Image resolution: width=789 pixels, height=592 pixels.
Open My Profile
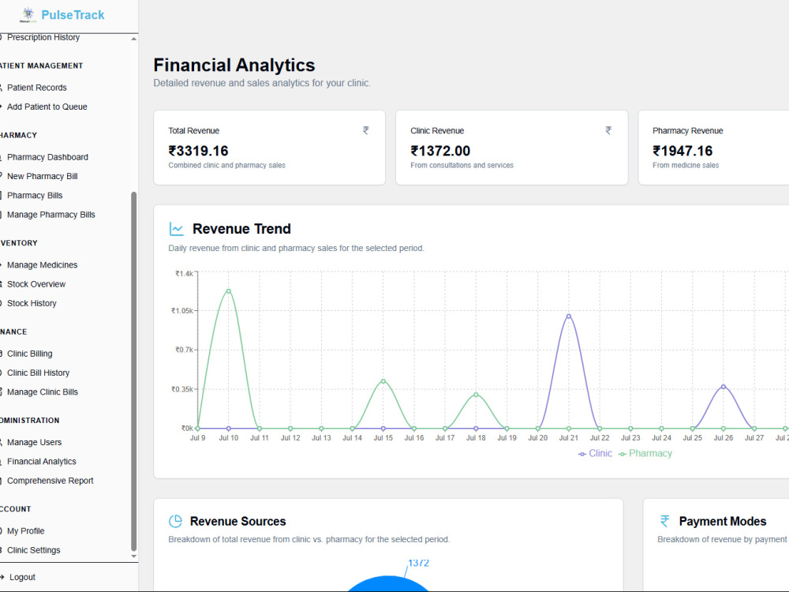[26, 530]
